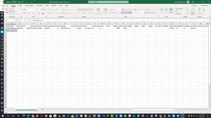Click the Insert Function fx icon
Image resolution: width=211 pixels, height=118 pixels.
point(29,20)
